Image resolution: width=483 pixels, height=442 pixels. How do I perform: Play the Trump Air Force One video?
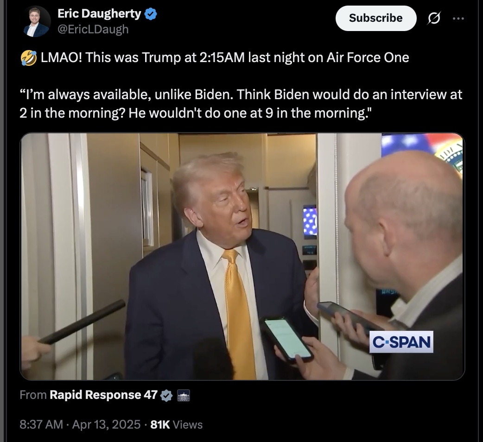coord(242,256)
